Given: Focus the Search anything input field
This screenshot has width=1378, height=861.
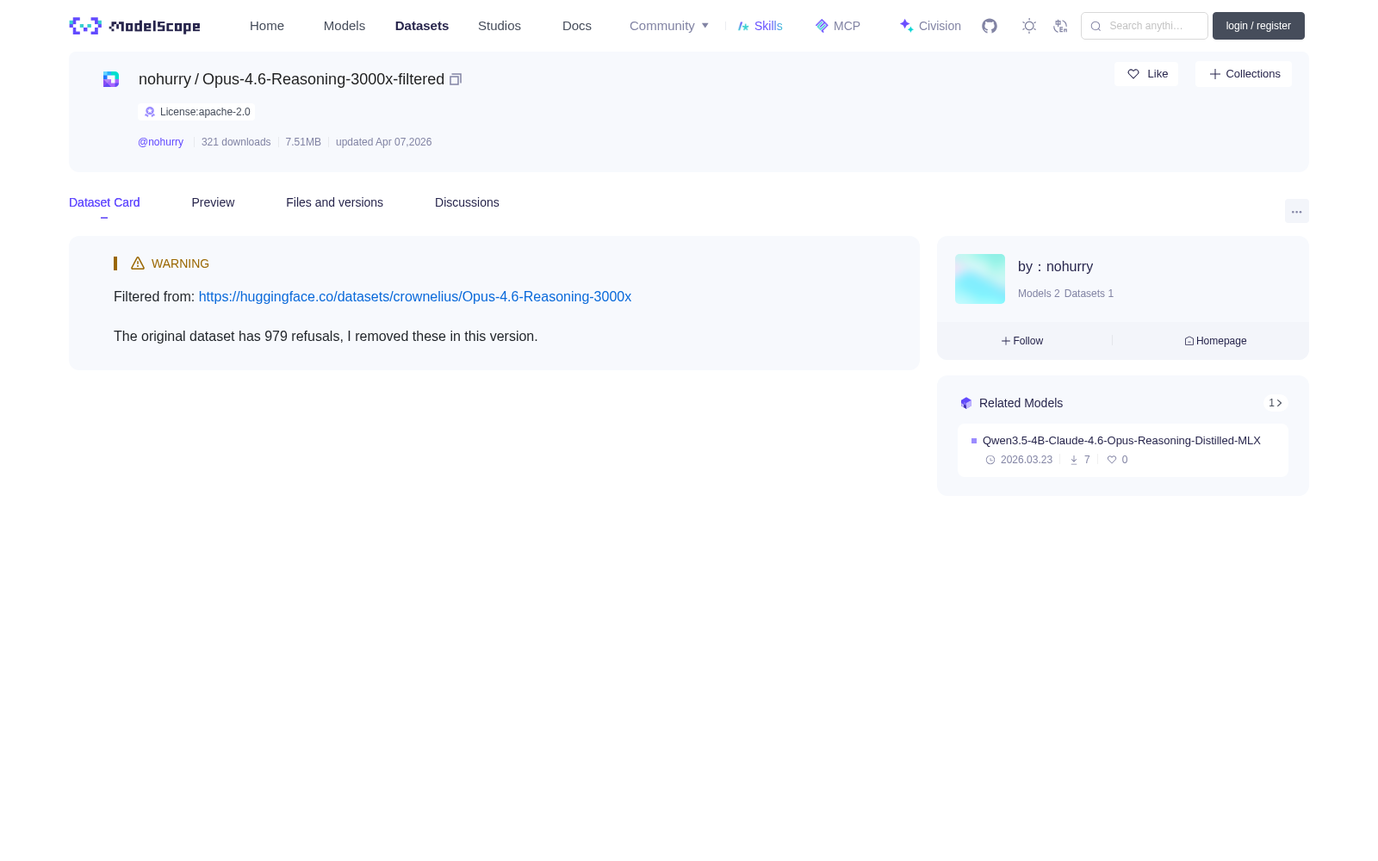Looking at the screenshot, I should tap(1145, 26).
